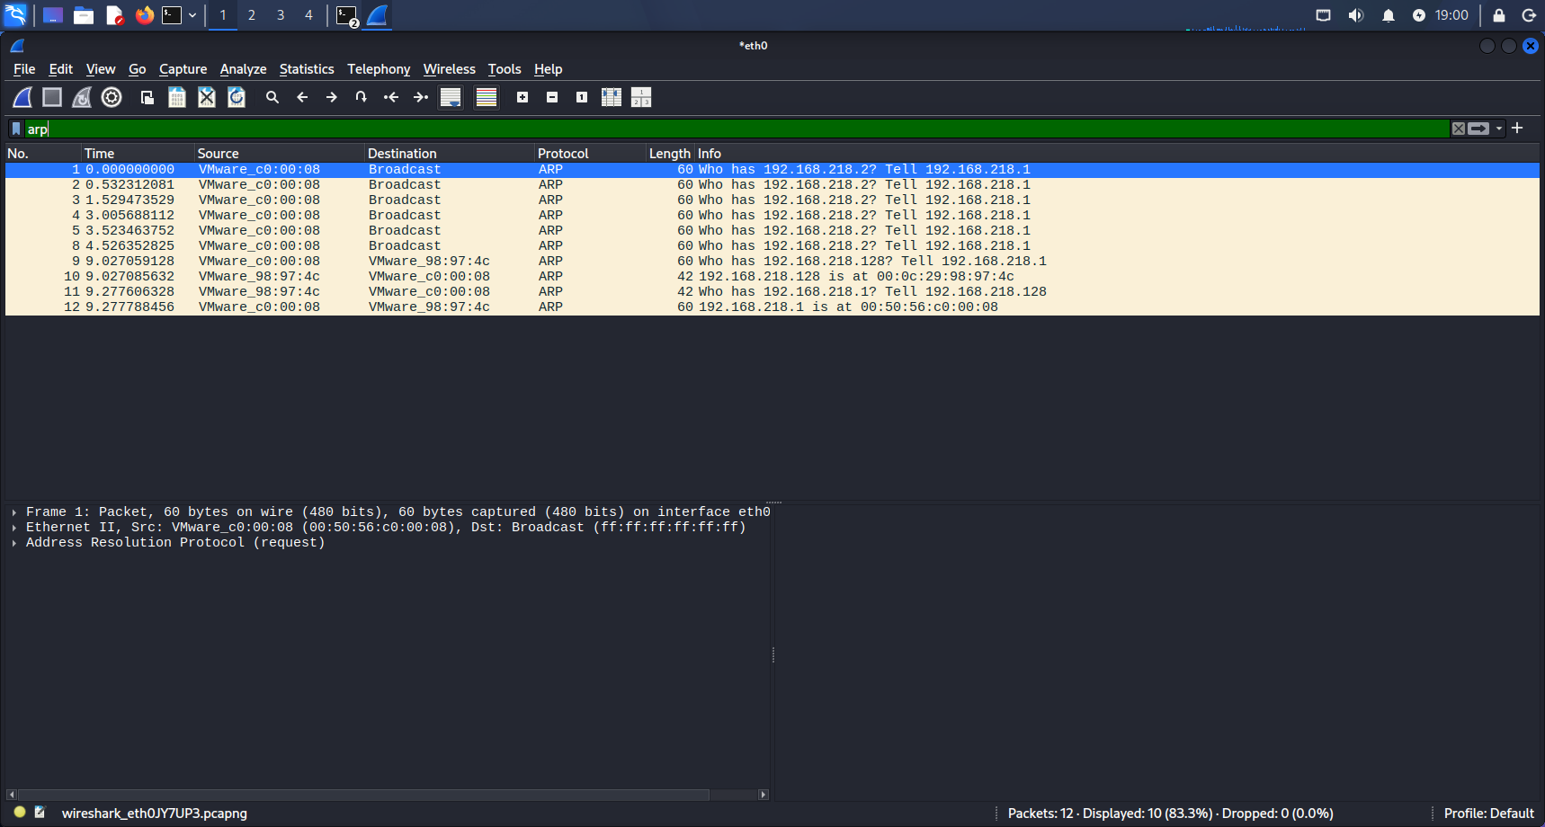Open a capture file from toolbar

147,97
